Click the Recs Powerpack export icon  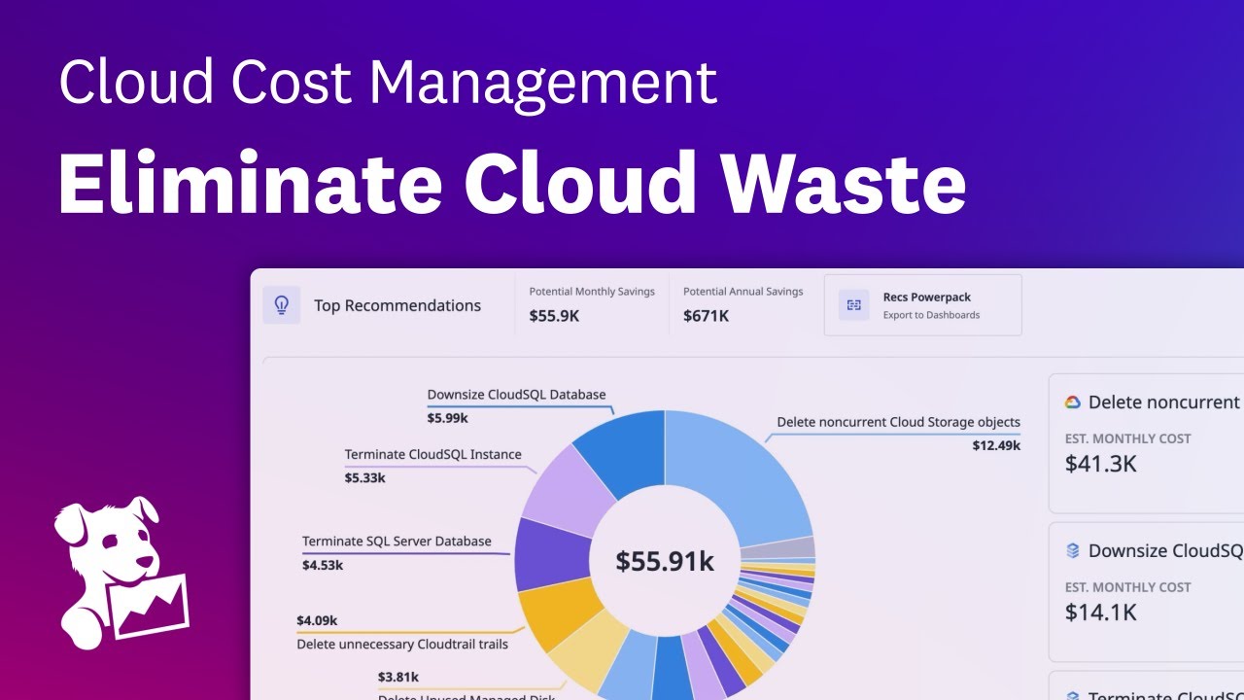click(854, 305)
